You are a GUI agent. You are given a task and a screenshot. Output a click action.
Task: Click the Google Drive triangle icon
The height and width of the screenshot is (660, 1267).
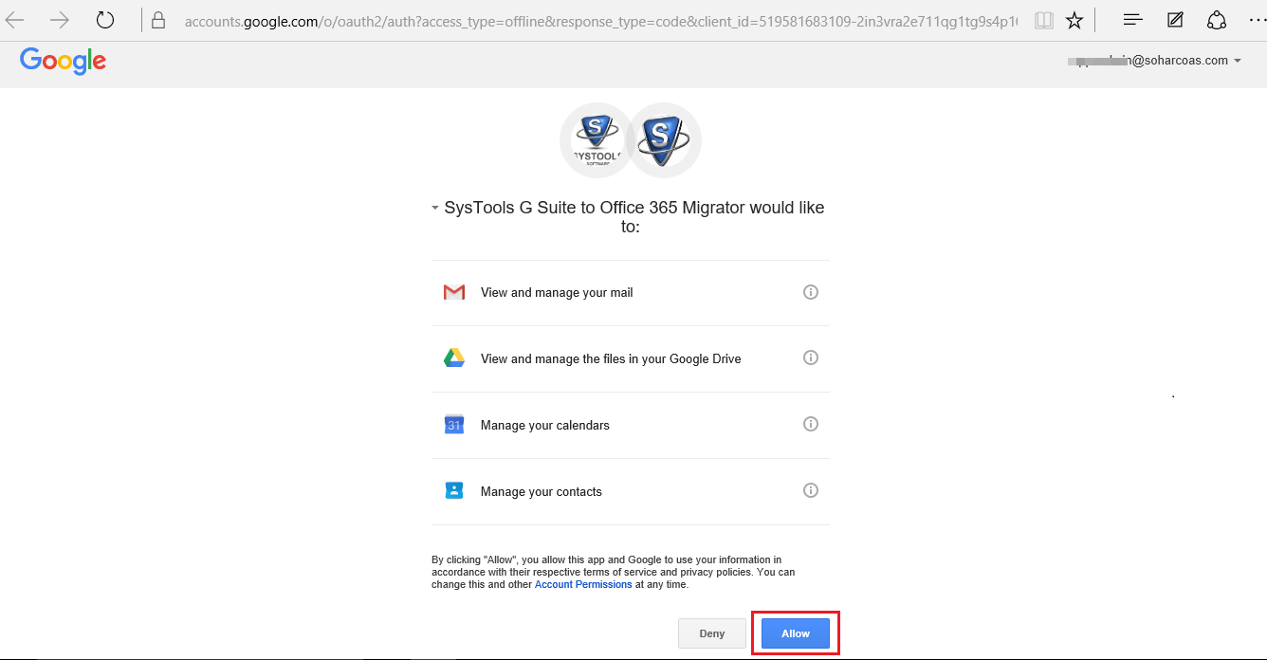click(x=454, y=358)
